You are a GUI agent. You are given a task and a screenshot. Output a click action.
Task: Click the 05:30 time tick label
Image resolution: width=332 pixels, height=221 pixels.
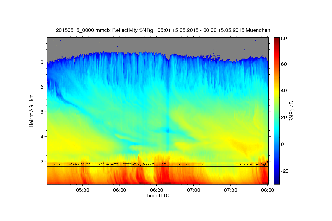point(82,190)
